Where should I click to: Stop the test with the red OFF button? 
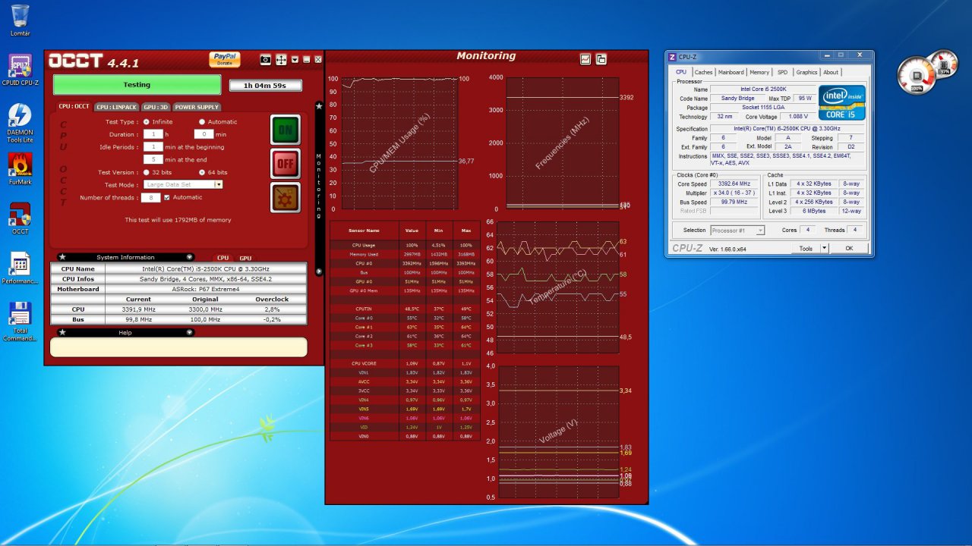(x=286, y=163)
